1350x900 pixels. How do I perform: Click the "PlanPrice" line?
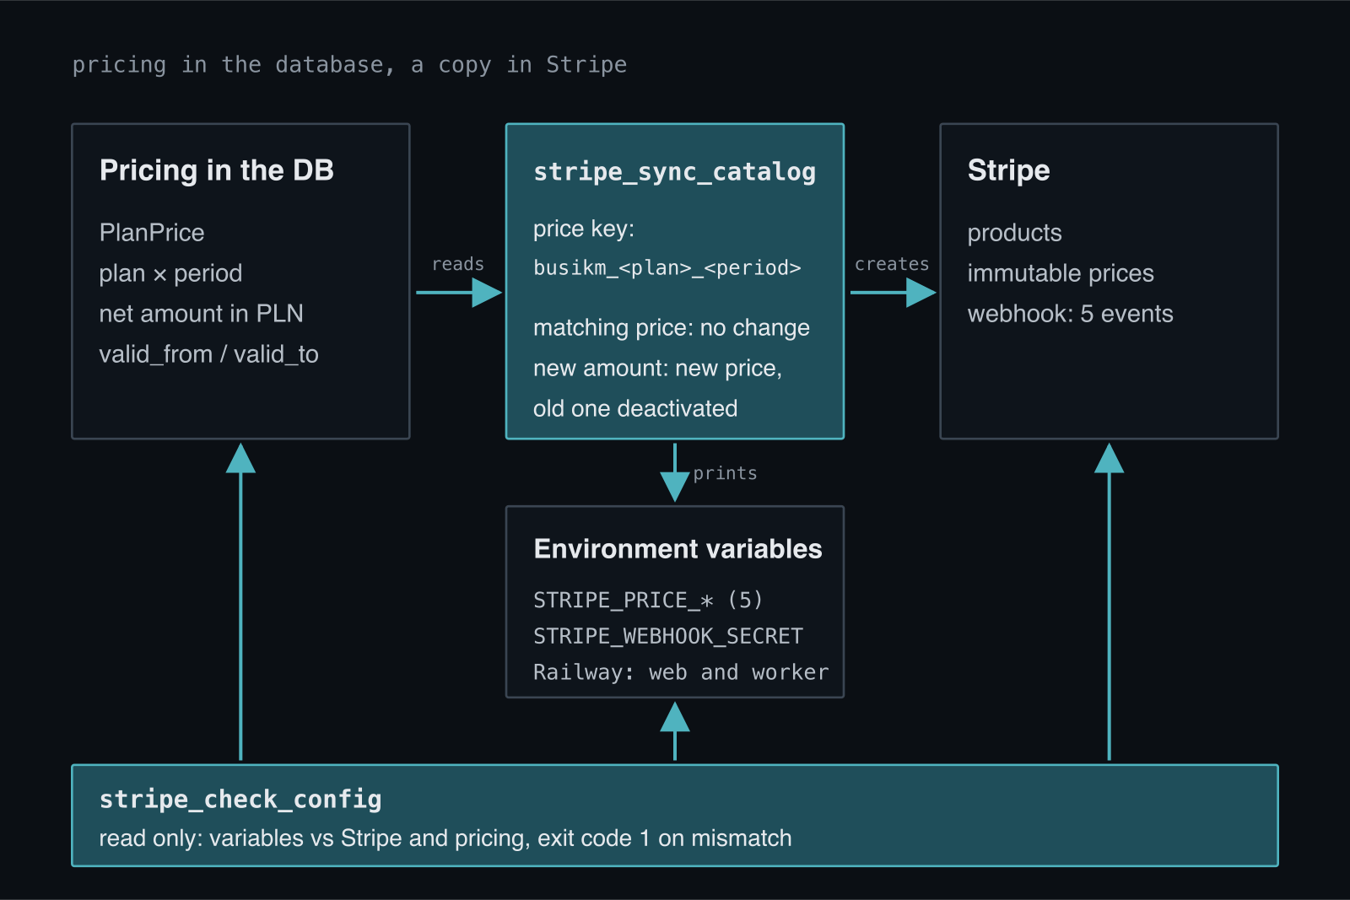coord(152,233)
